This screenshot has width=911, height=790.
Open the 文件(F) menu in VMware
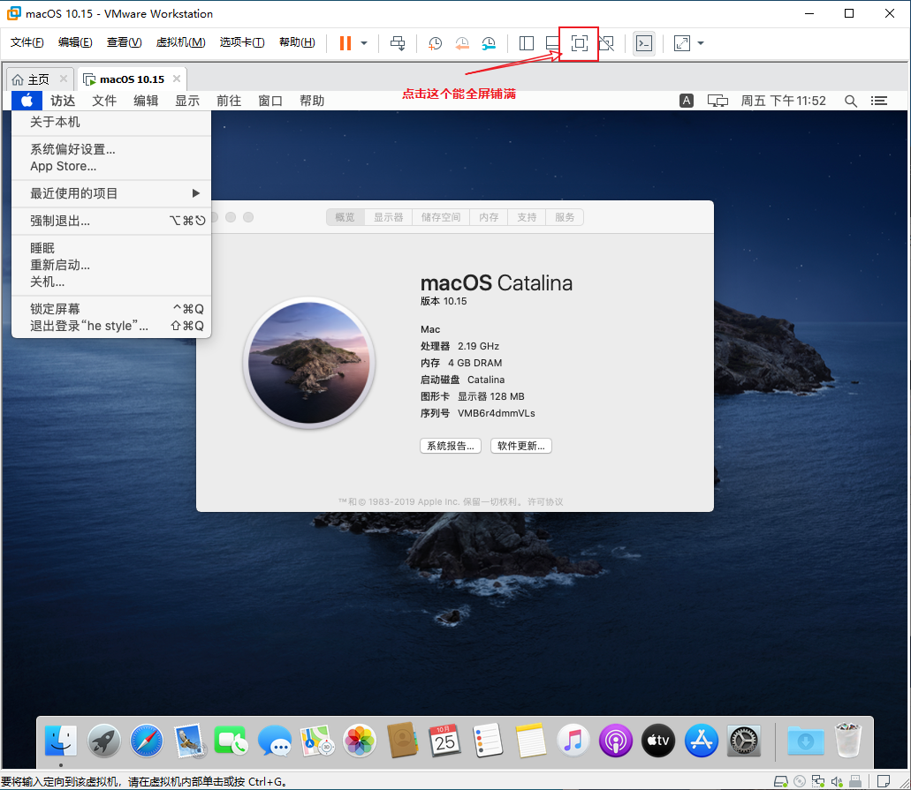[x=27, y=42]
